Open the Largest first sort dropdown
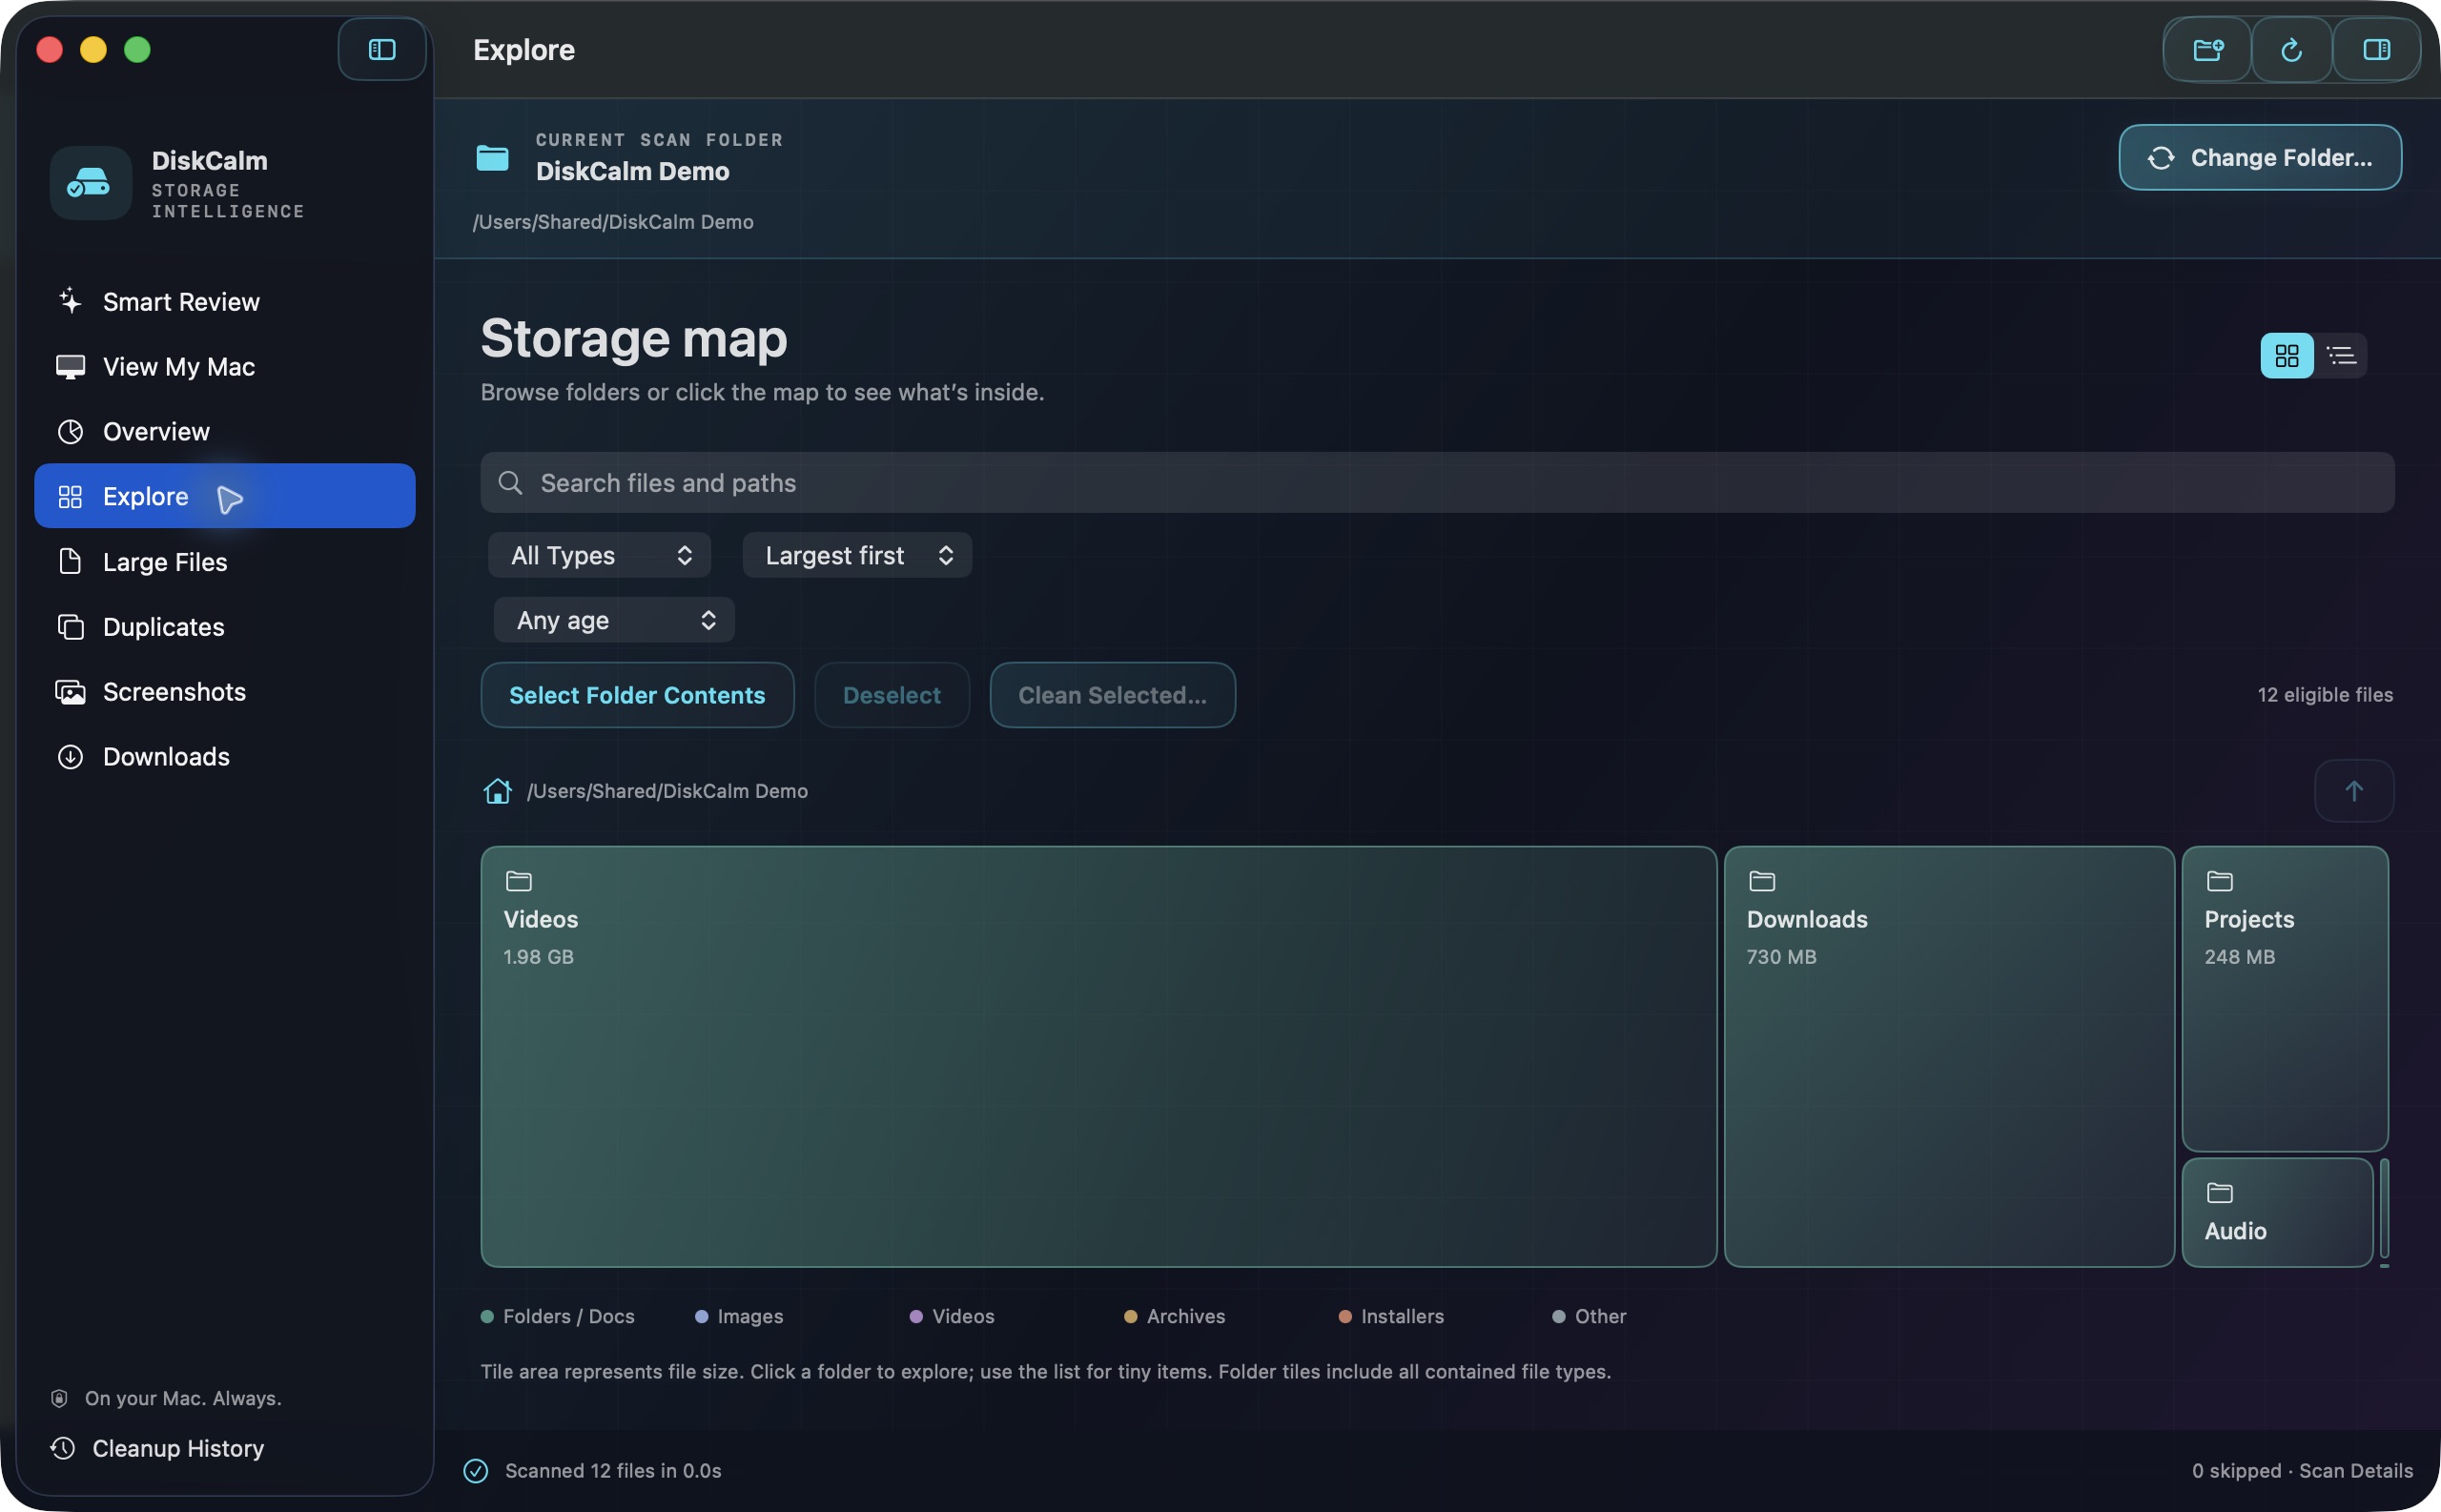2441x1512 pixels. (857, 555)
